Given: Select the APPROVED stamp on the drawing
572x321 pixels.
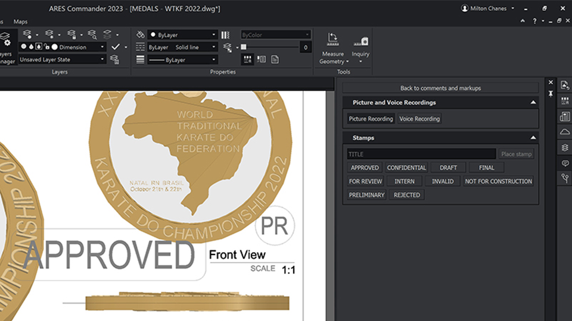Looking at the screenshot, I should click(x=110, y=255).
